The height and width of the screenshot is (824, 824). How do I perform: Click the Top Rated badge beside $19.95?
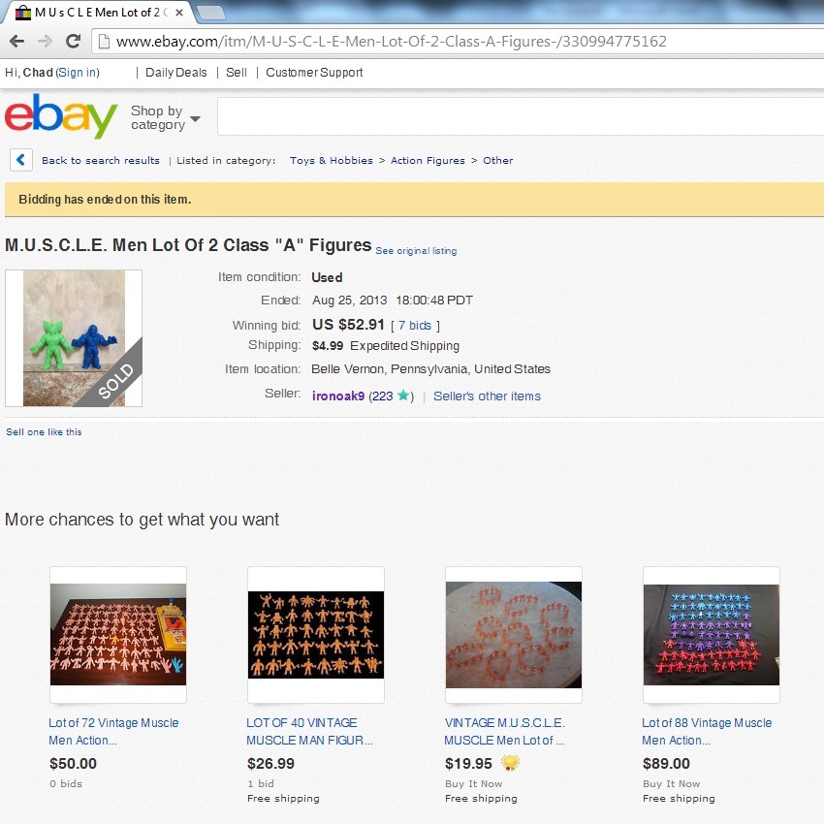(x=510, y=763)
